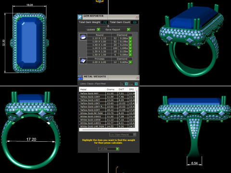The height and width of the screenshot is (173, 231).
Task: Click the Total Gem Count value field
Action: (x=134, y=22)
